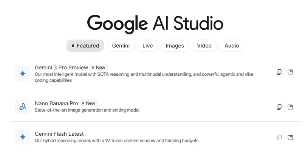Switch to the Live tab
The image size is (308, 164).
(x=147, y=46)
